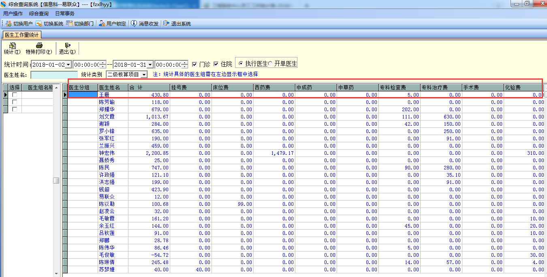
Task: Click the 医生组名称 column header
Action: pos(38,87)
